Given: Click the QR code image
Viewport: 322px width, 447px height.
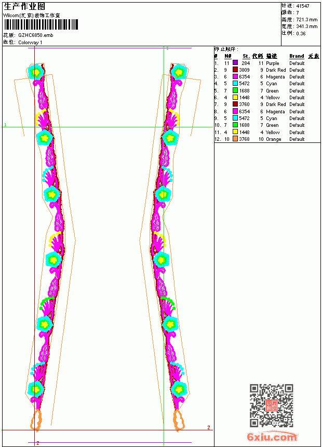Looking at the screenshot, I should click(271, 405).
